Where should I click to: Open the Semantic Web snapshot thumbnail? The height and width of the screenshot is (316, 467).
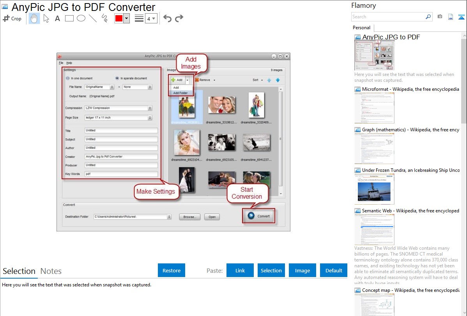pos(374,229)
